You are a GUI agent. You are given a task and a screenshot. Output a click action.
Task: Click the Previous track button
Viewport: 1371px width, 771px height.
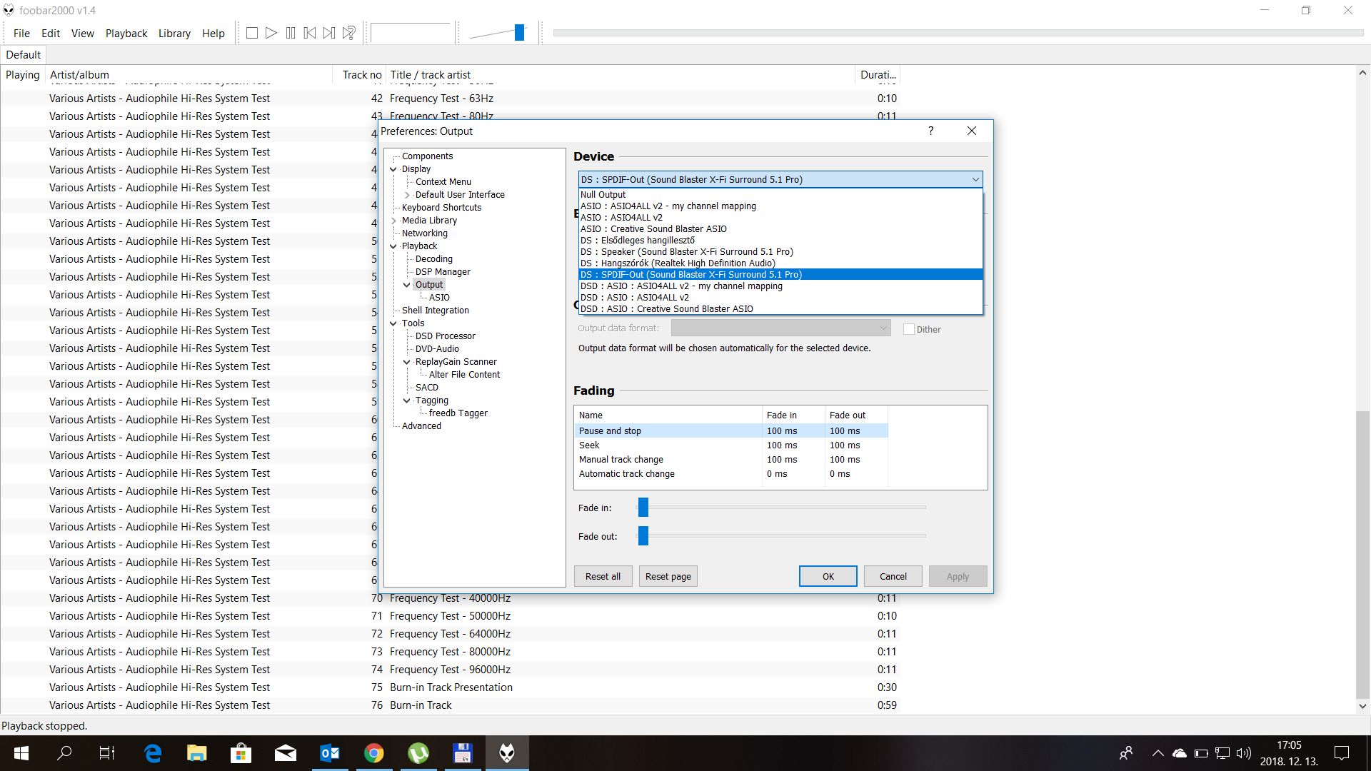pos(310,33)
